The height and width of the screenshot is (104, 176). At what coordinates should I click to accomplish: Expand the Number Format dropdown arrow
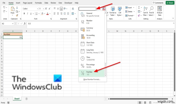point(96,9)
